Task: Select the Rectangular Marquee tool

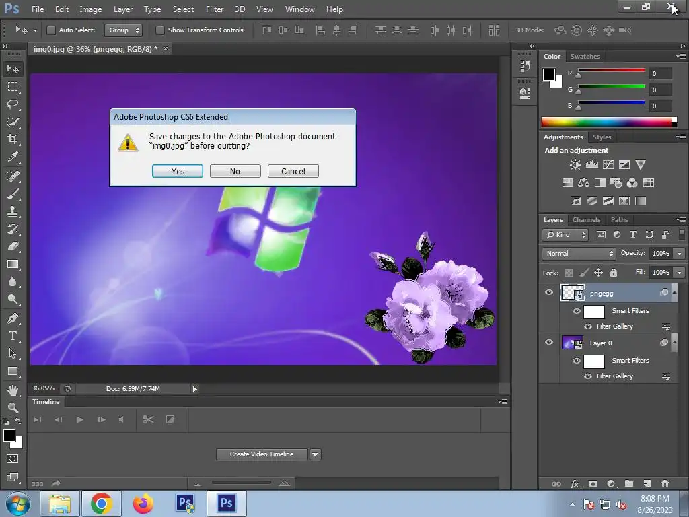Action: point(13,87)
